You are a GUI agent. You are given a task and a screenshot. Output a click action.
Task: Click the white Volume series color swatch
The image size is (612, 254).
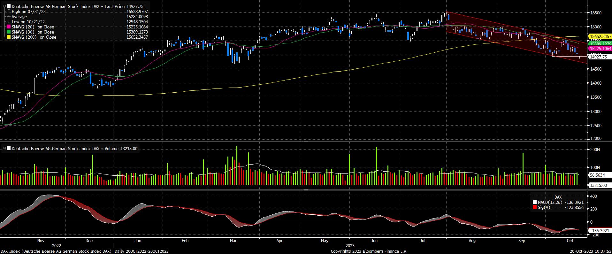pyautogui.click(x=9, y=149)
